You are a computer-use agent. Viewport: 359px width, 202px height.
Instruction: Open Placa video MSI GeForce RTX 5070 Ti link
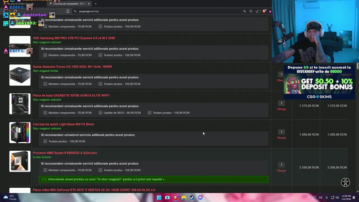94,190
